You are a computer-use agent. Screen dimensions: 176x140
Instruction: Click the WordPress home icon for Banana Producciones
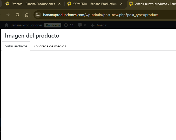click(6, 25)
